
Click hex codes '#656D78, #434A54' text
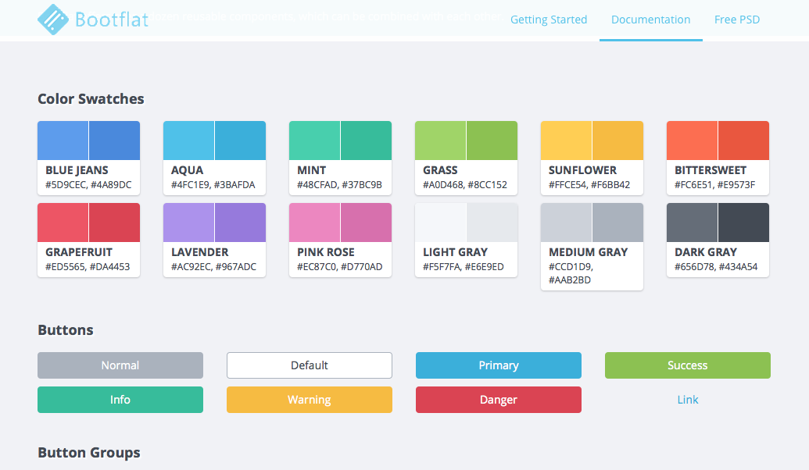tap(716, 266)
